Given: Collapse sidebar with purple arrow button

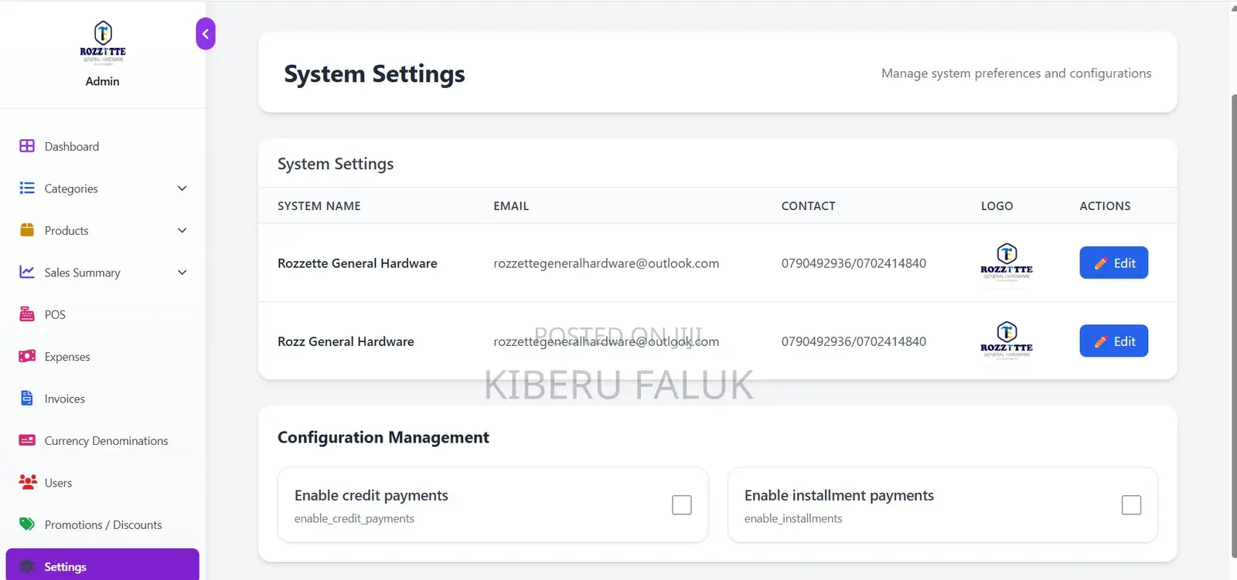Looking at the screenshot, I should pyautogui.click(x=206, y=34).
